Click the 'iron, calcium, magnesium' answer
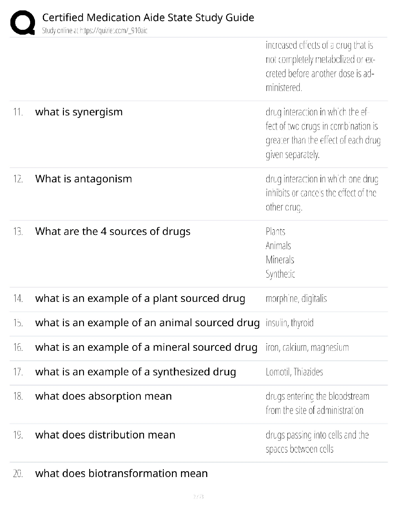The height and width of the screenshot is (513, 397). pos(307,348)
